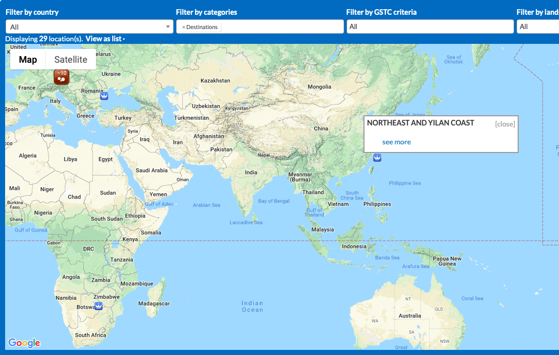Click the Kazakhstan label on the map

coord(215,81)
